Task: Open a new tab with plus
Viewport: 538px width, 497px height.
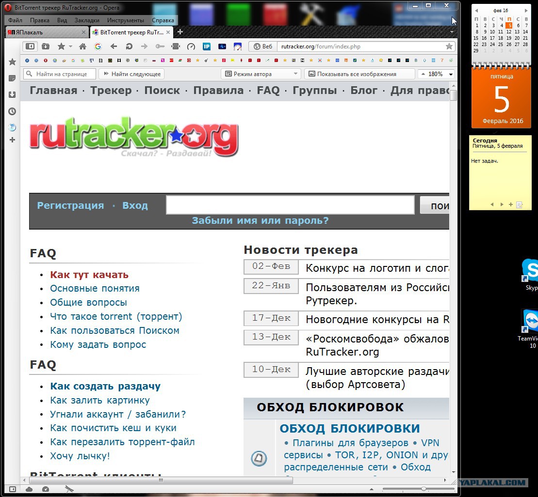Action: click(x=180, y=32)
